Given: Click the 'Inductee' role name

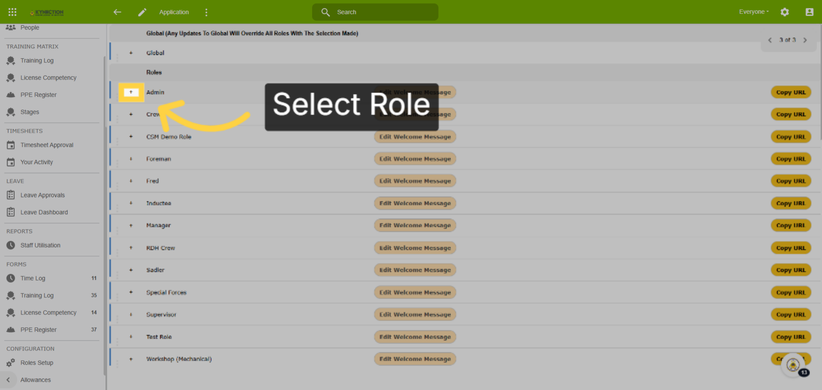Looking at the screenshot, I should point(159,203).
